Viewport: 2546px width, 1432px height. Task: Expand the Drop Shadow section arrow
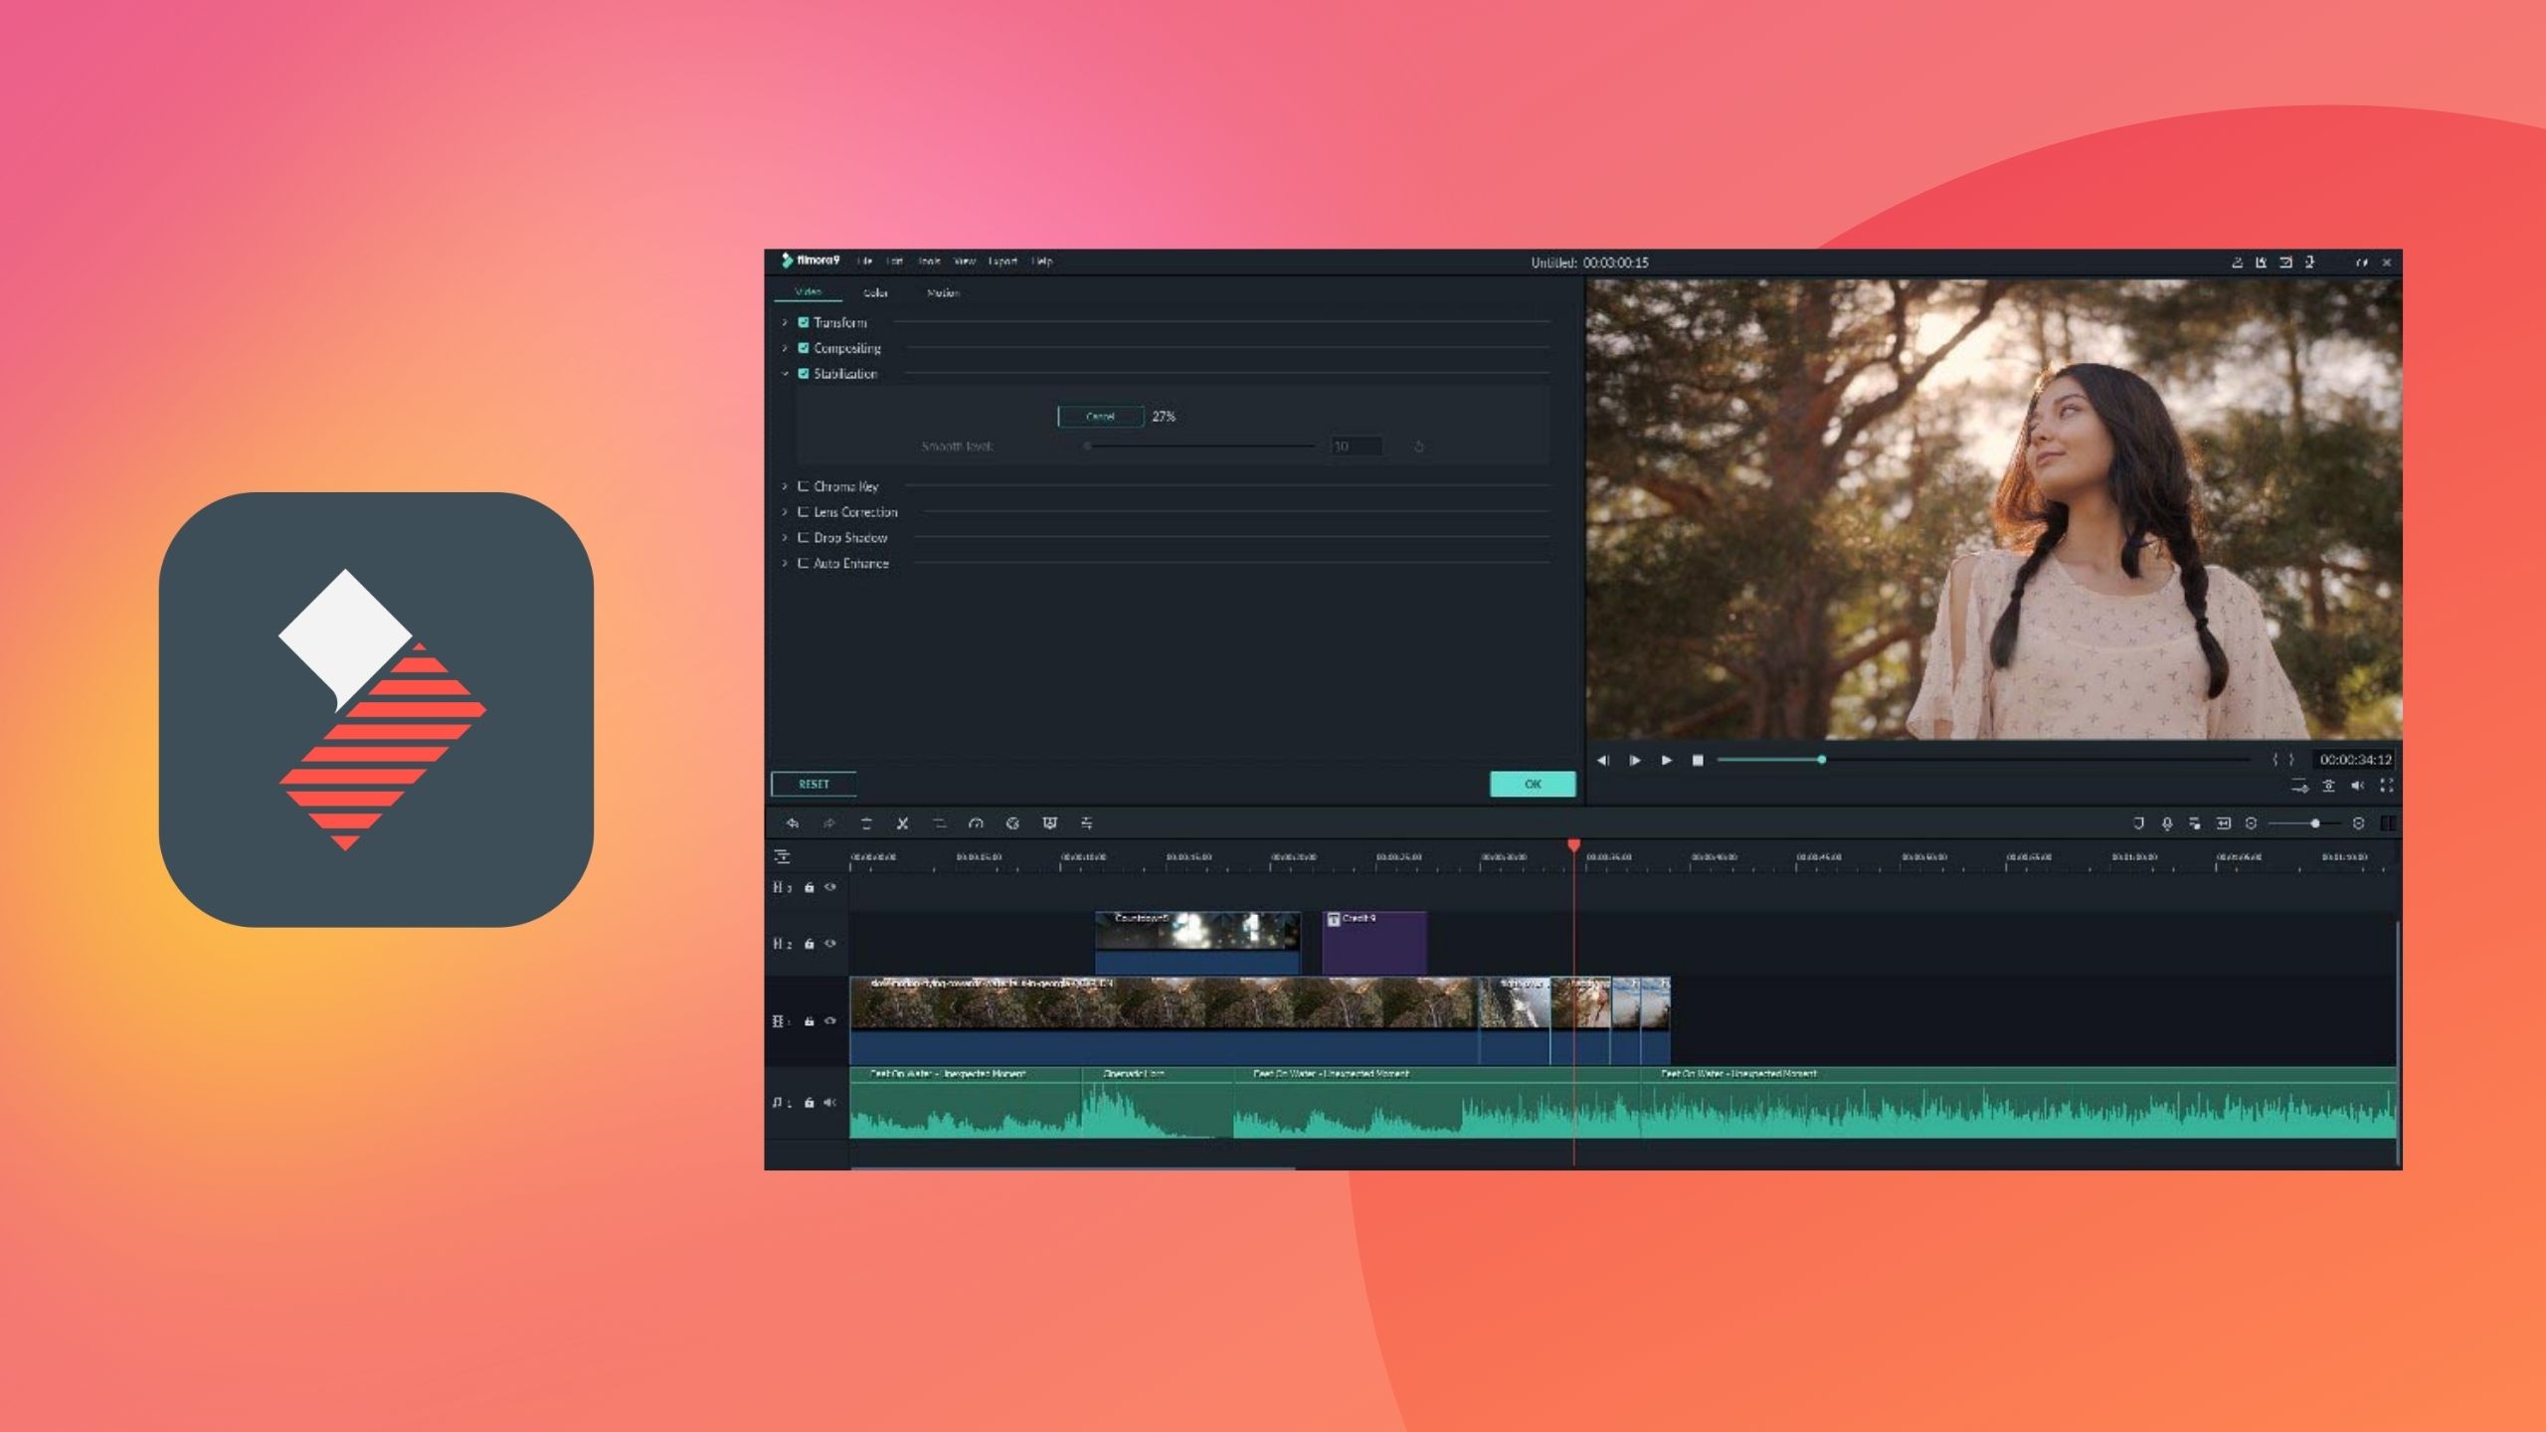[x=785, y=538]
